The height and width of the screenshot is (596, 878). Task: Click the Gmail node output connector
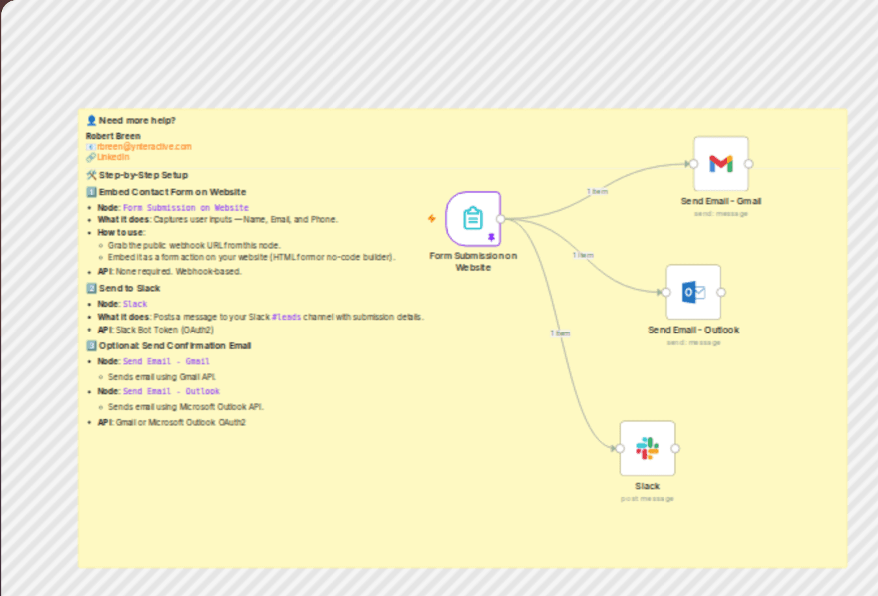(748, 164)
